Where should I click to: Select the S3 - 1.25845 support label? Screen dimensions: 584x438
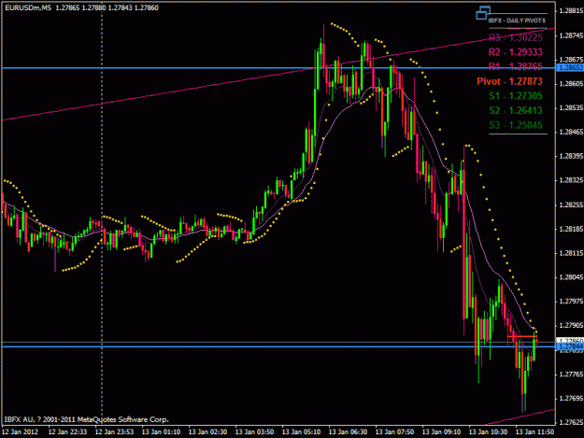pyautogui.click(x=516, y=125)
